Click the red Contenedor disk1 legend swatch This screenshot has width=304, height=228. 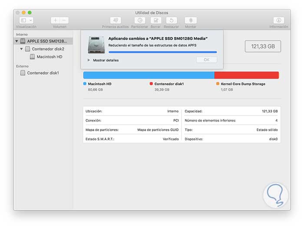click(x=151, y=84)
